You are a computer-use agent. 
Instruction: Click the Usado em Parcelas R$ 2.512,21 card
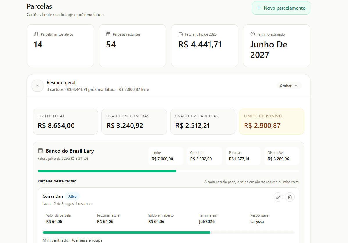point(203,122)
